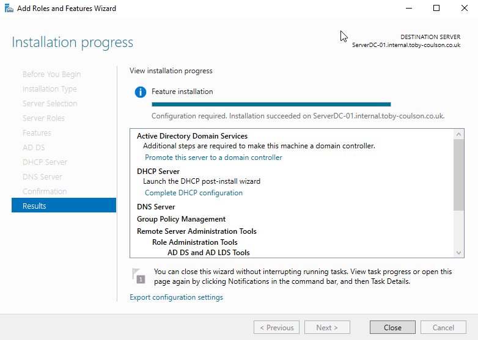Screen dimensions: 478x340
Task: Click the blue info icon beside Feature installation
Action: point(141,92)
